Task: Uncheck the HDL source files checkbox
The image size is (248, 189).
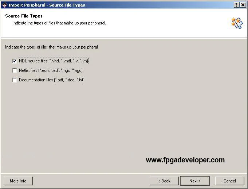Action: [15, 61]
